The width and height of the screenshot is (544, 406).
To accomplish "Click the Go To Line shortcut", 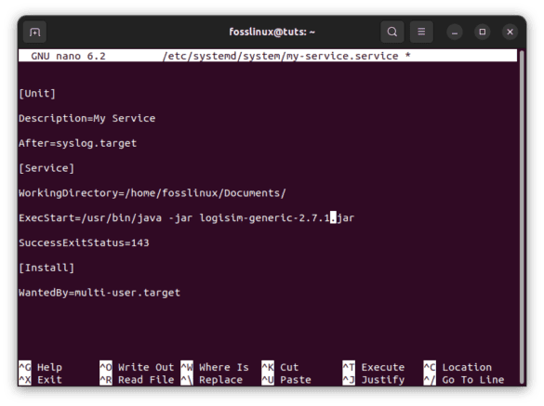I will pyautogui.click(x=473, y=380).
